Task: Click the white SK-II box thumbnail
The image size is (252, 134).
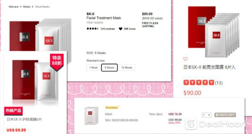Action: (91, 116)
